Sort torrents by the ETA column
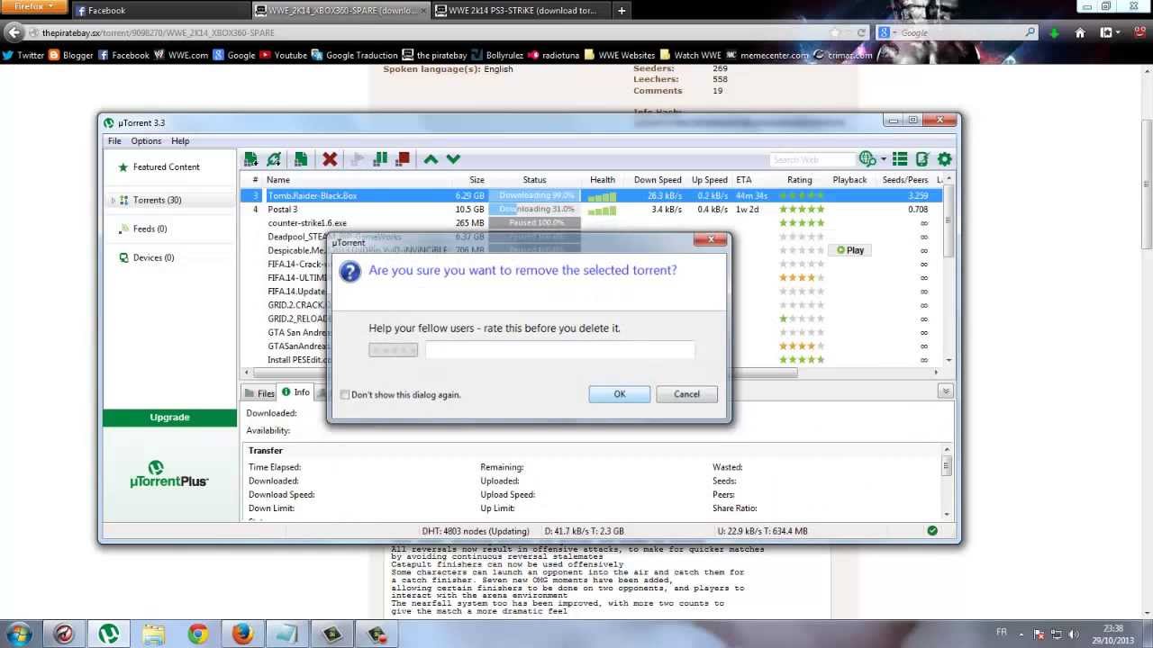The width and height of the screenshot is (1153, 648). 744,180
